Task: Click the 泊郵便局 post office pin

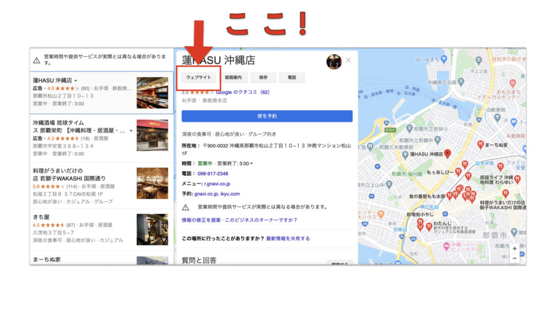Action: point(497,118)
